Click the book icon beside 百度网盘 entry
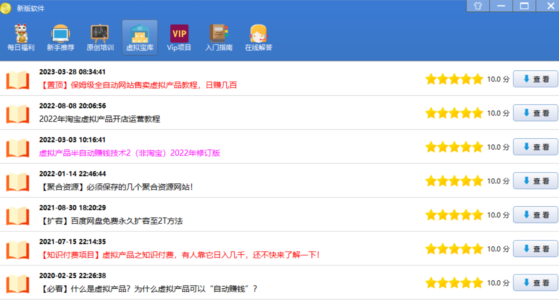This screenshot has height=300, width=559. point(18,216)
